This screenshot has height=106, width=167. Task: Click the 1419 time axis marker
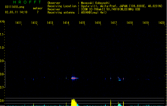click(x=145, y=23)
